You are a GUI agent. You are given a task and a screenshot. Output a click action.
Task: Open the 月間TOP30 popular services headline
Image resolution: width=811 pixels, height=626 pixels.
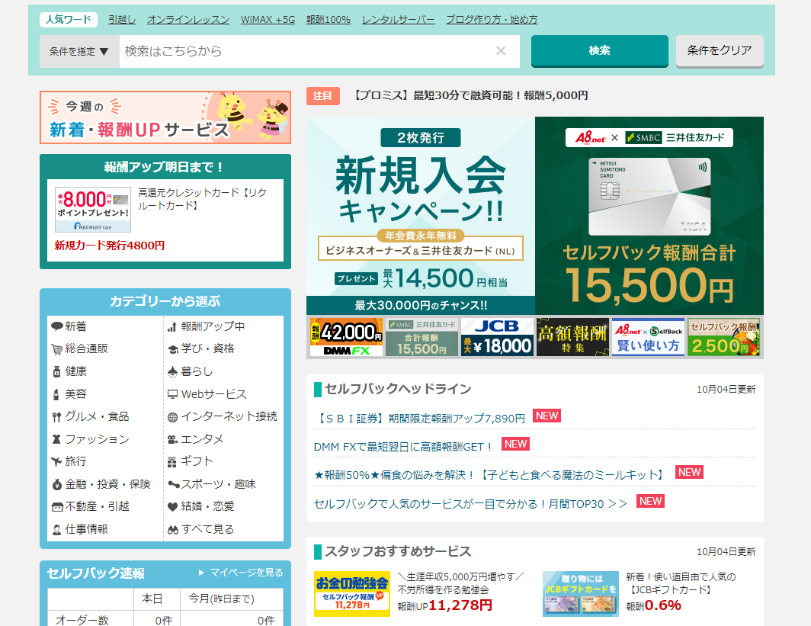(x=471, y=504)
